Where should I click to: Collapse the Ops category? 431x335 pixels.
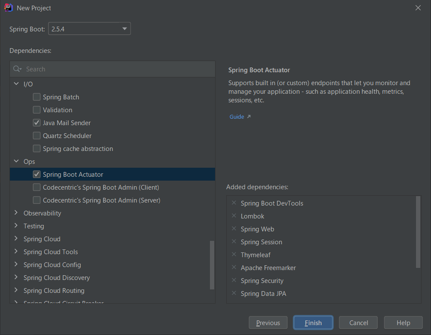coord(16,161)
